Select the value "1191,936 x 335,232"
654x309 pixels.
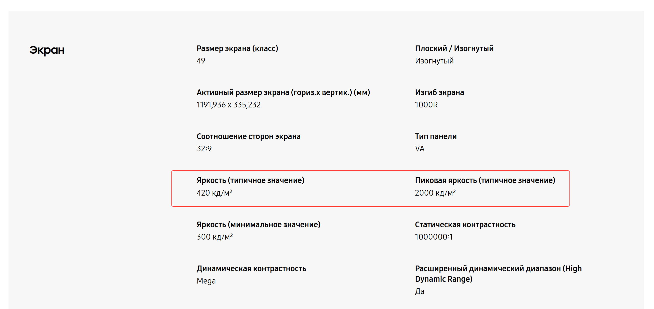tap(229, 105)
